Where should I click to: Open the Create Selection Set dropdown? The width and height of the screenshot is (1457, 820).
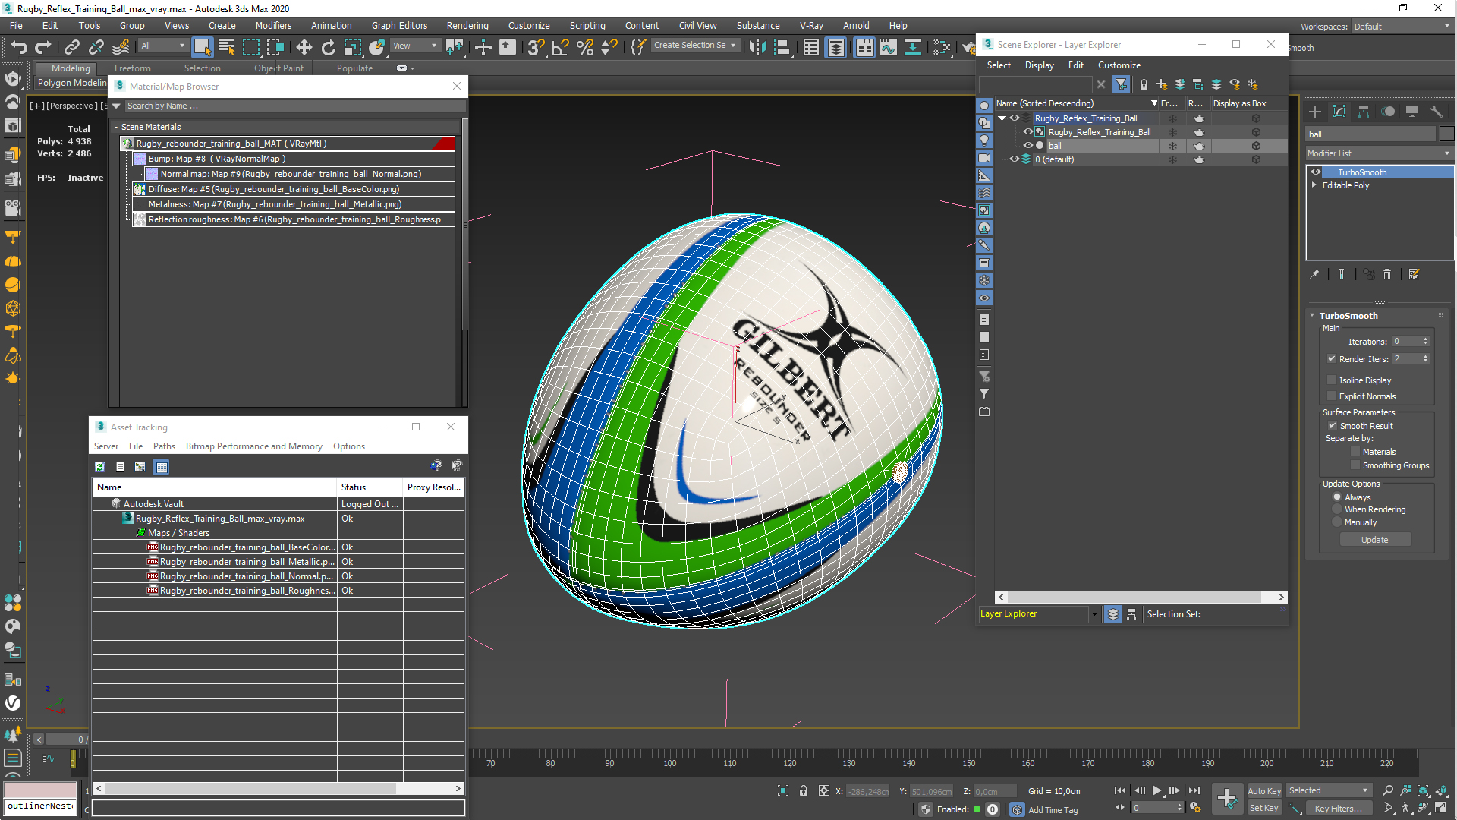(x=694, y=46)
